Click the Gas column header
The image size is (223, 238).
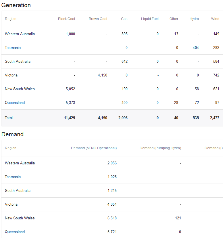click(x=124, y=19)
